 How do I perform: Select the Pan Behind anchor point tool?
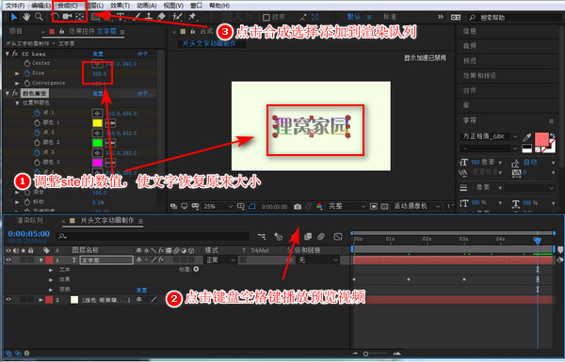pyautogui.click(x=80, y=17)
